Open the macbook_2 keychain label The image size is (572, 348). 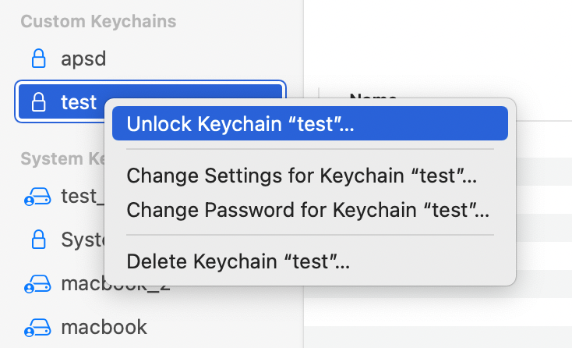[x=82, y=284]
